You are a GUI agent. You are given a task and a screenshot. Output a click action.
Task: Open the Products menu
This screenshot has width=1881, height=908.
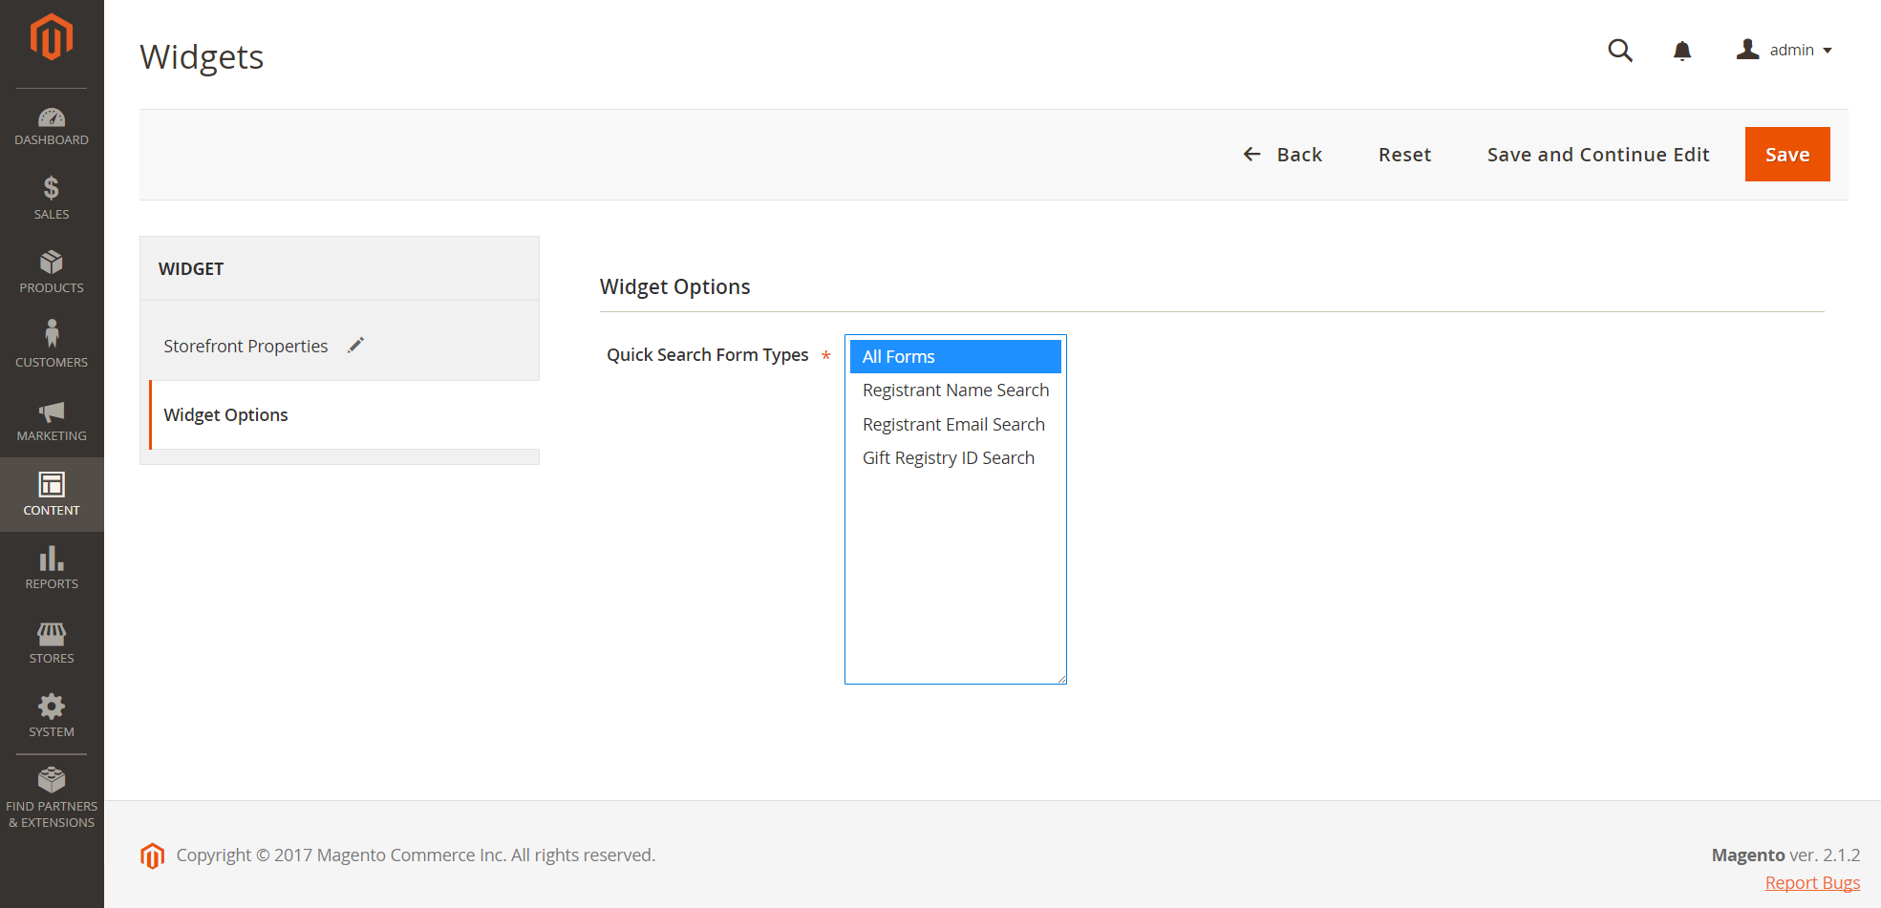[x=52, y=272]
